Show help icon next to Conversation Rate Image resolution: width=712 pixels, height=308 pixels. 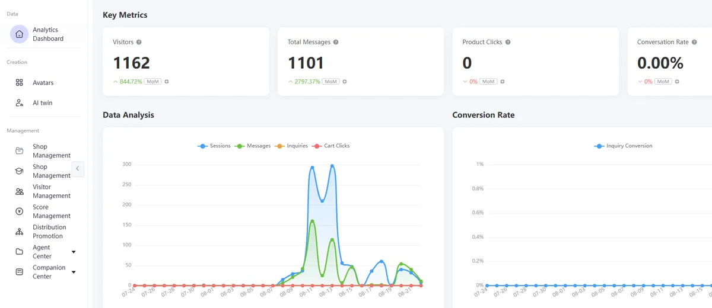coord(694,42)
